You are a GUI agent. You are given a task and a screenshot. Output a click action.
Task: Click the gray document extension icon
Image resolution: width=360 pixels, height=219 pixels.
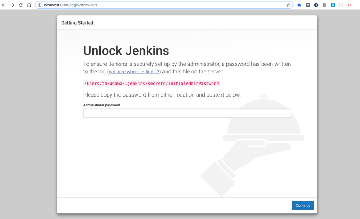tap(324, 5)
